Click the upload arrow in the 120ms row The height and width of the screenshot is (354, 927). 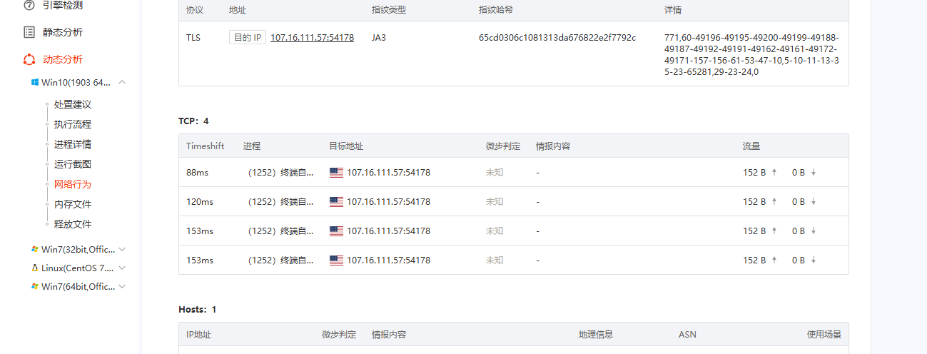(774, 202)
